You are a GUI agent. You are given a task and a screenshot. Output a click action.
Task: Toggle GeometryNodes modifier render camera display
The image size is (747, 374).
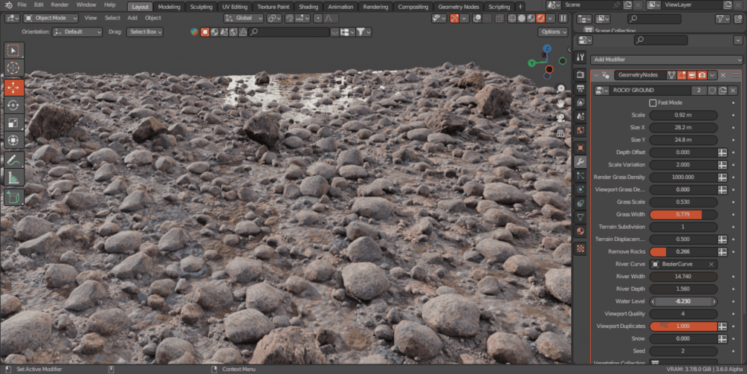tap(702, 75)
